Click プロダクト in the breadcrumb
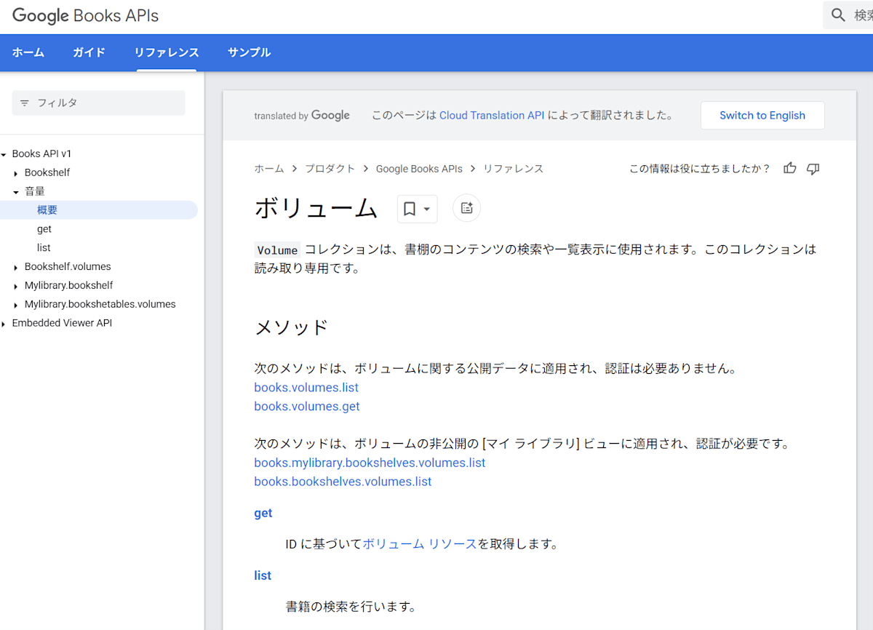 [x=330, y=168]
